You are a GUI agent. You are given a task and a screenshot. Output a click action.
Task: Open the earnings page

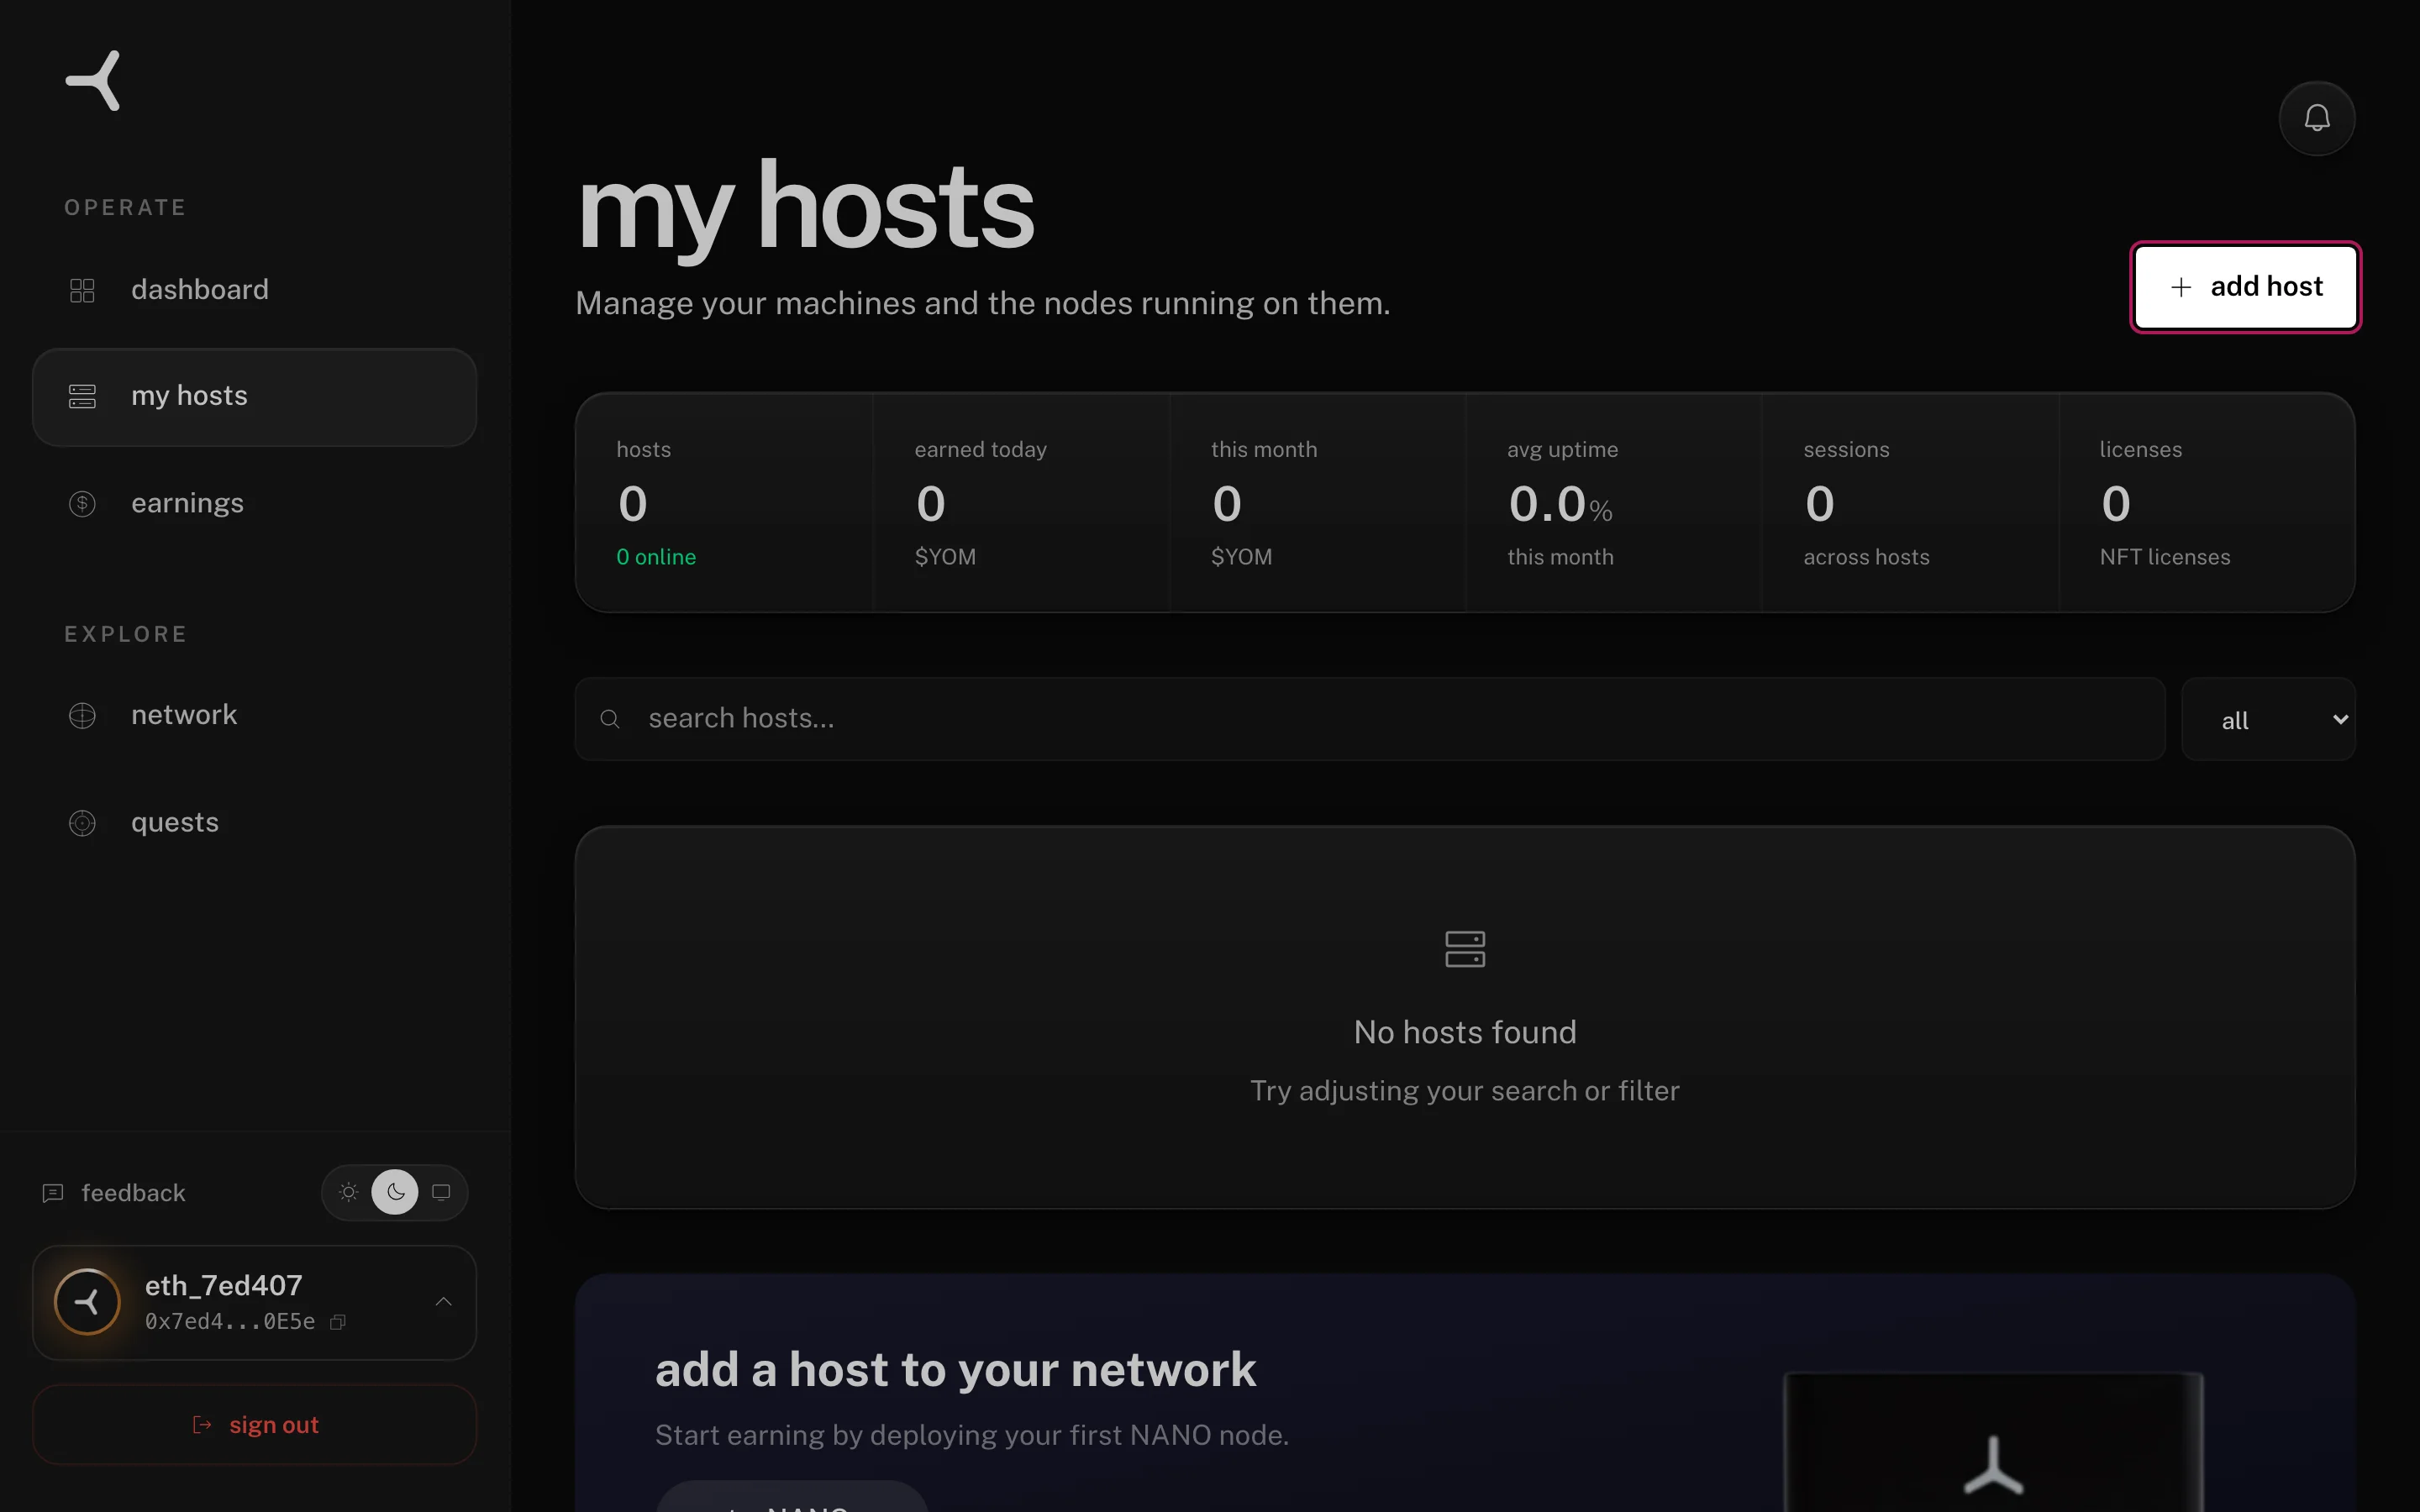[255, 503]
